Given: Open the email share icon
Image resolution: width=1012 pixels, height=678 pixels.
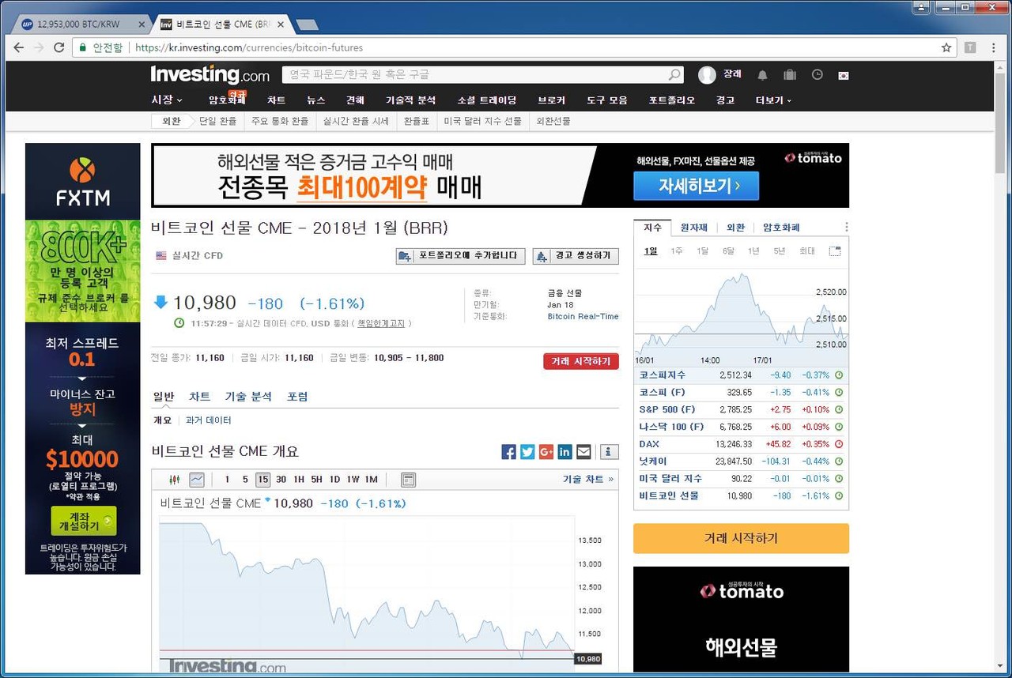Looking at the screenshot, I should 583,451.
